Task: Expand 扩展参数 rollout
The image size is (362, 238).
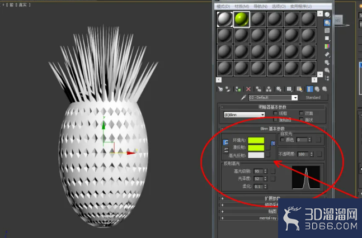Action: pyautogui.click(x=272, y=198)
